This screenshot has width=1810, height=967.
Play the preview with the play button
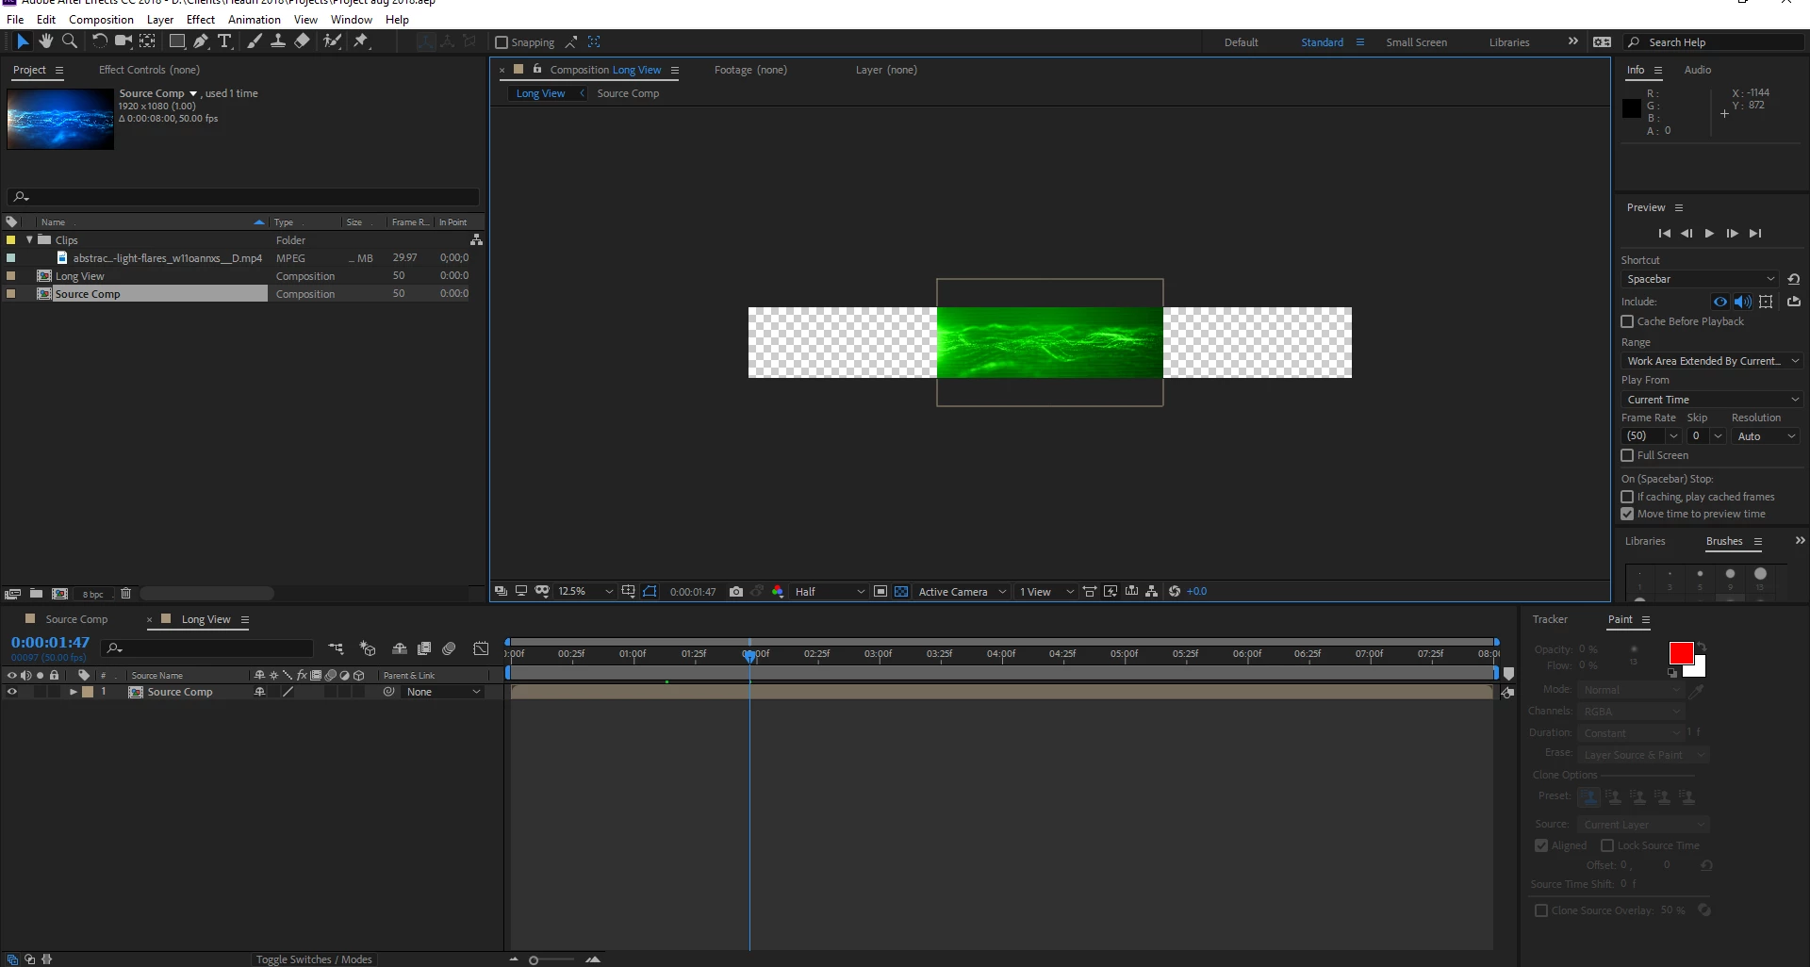click(1709, 234)
